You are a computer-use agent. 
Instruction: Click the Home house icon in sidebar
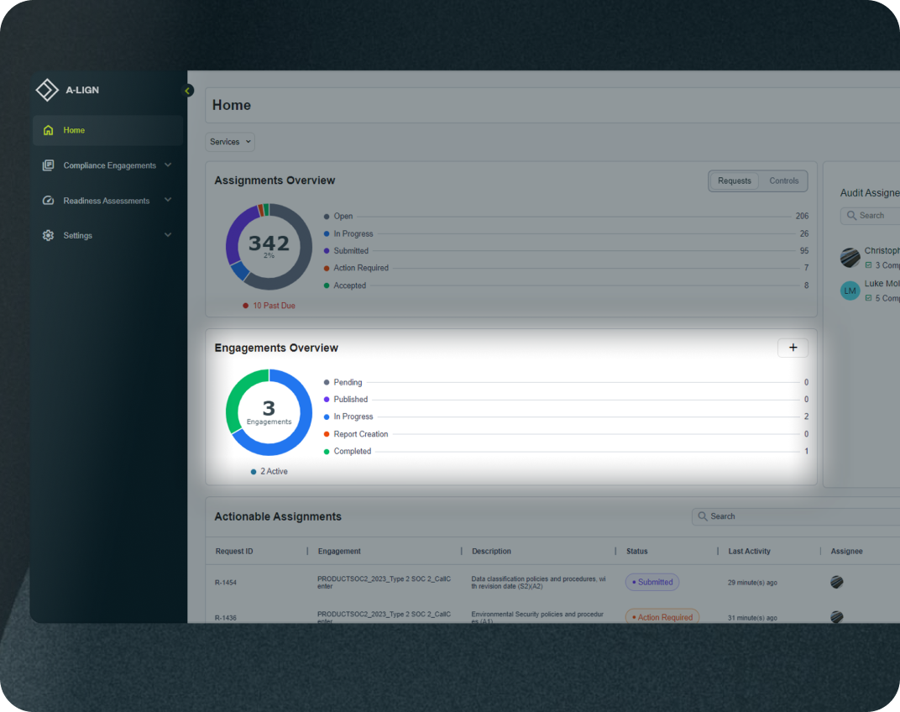48,130
